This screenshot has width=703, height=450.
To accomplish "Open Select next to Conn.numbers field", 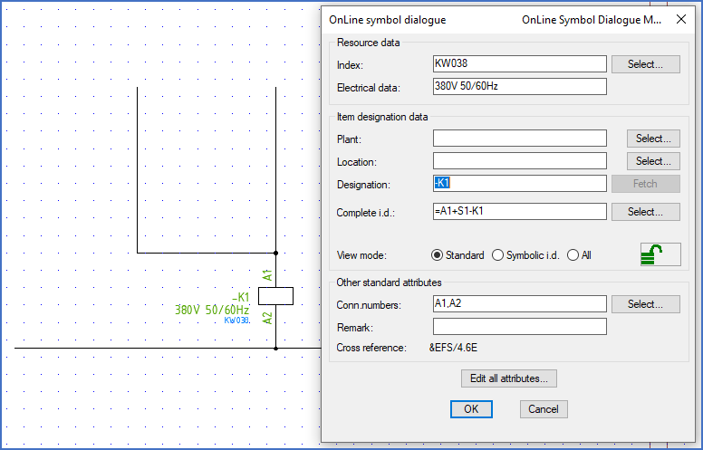I will tap(645, 304).
